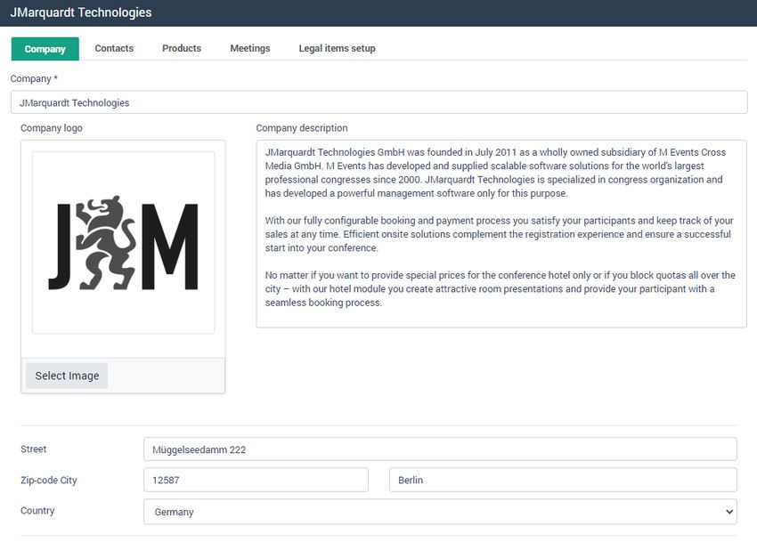Image resolution: width=757 pixels, height=542 pixels.
Task: Edit the Street field with Müggelseedamm 222
Action: pyautogui.click(x=440, y=449)
